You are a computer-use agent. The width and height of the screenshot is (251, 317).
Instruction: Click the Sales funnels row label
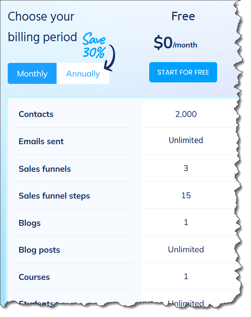[x=45, y=169]
